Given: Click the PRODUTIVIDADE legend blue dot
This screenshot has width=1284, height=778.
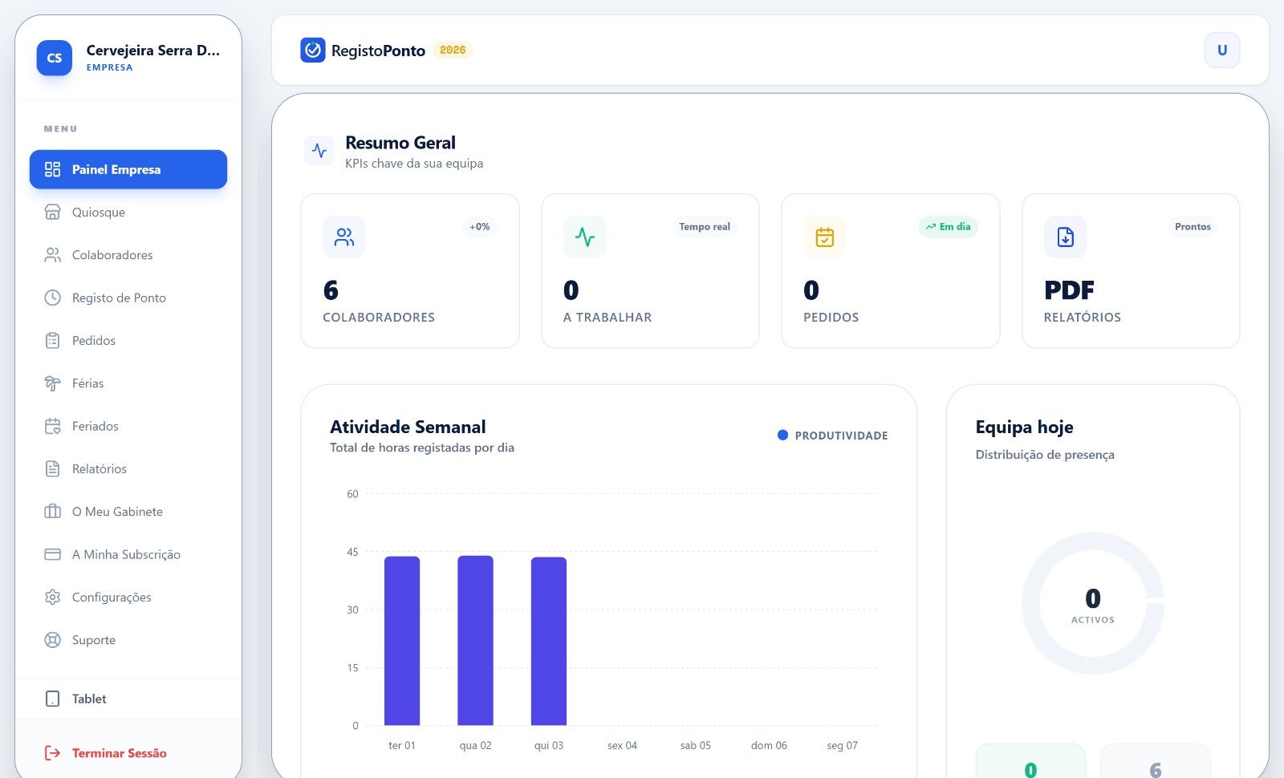Looking at the screenshot, I should 782,435.
